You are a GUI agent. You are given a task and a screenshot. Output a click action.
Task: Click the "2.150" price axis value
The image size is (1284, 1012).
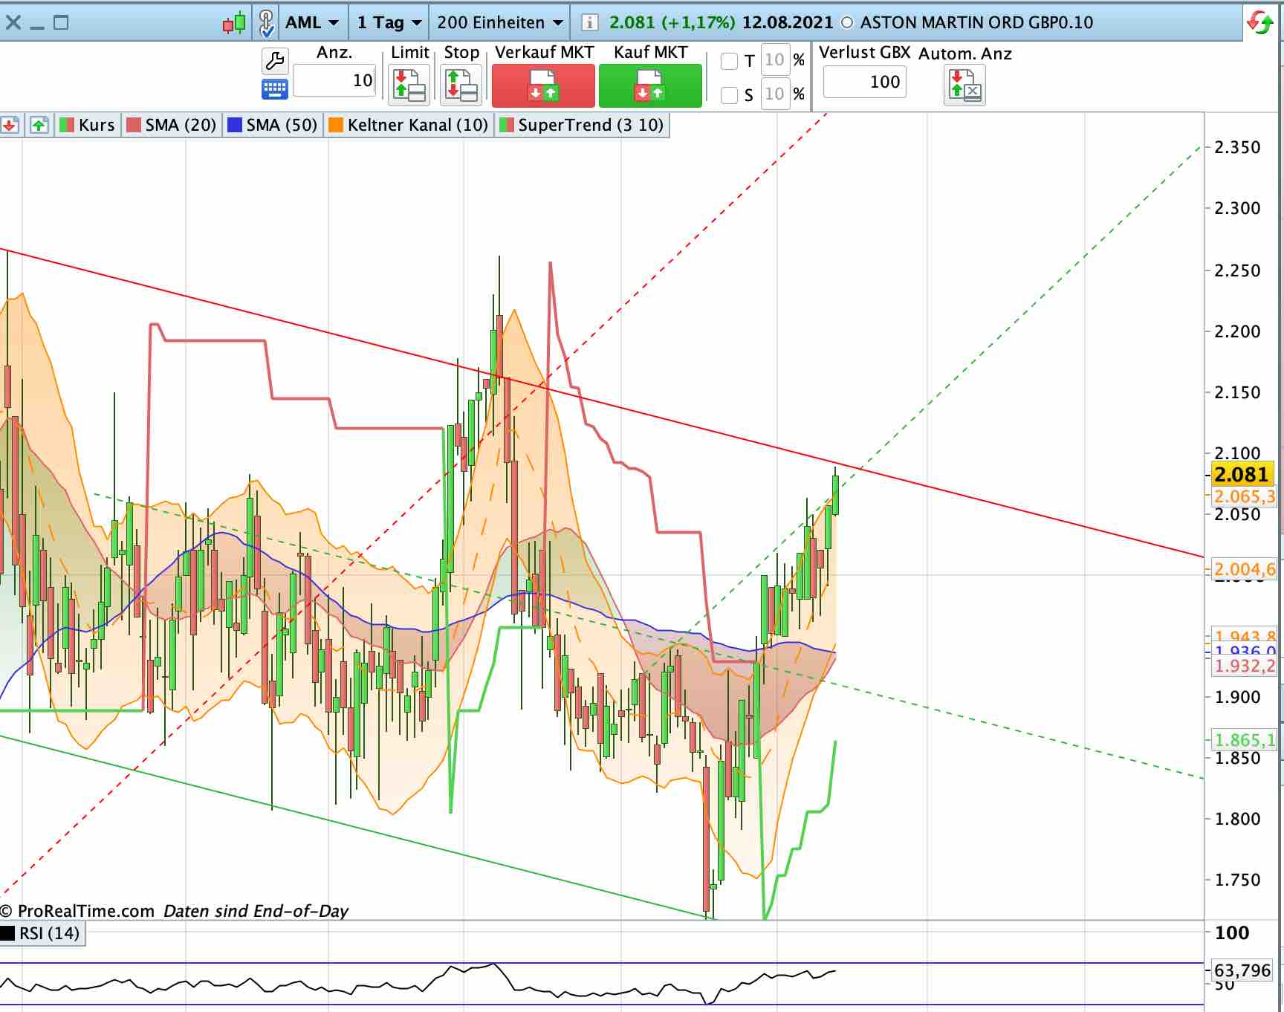click(1237, 392)
